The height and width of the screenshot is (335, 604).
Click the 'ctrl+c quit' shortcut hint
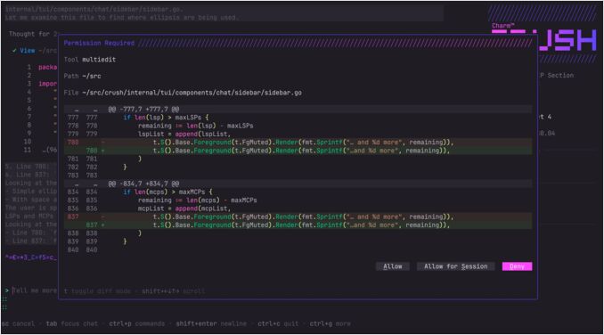pyautogui.click(x=278, y=323)
